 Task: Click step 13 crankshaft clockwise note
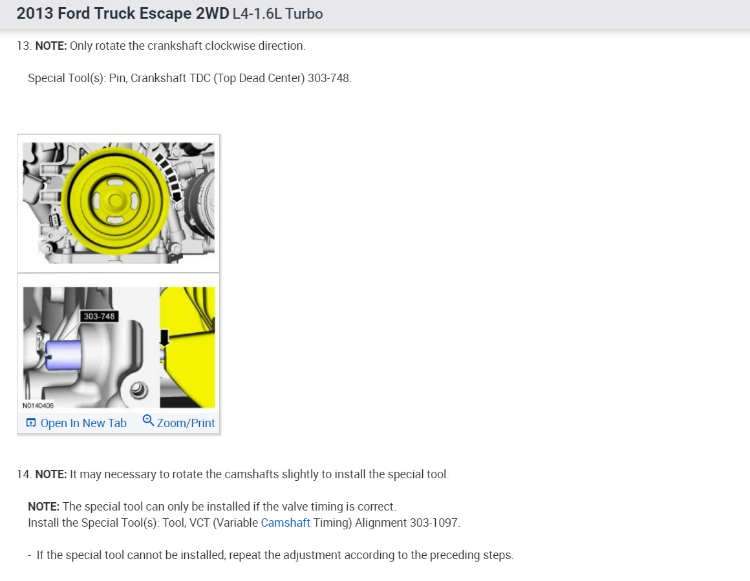tap(161, 46)
